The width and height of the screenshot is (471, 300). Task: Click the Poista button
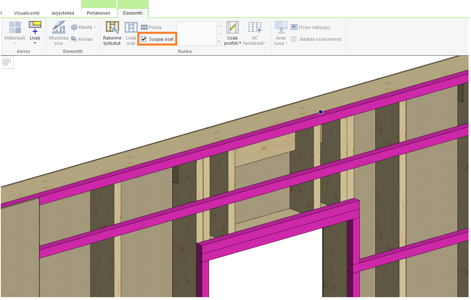[151, 27]
